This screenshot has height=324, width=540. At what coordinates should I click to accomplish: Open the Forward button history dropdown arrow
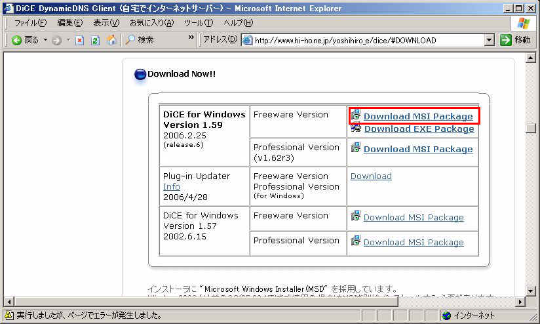pyautogui.click(x=68, y=40)
